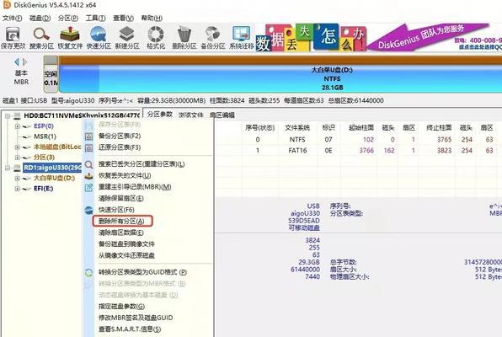502x337 pixels.
Task: Click the restore partition table (F3) menu icon
Action: tap(88, 147)
